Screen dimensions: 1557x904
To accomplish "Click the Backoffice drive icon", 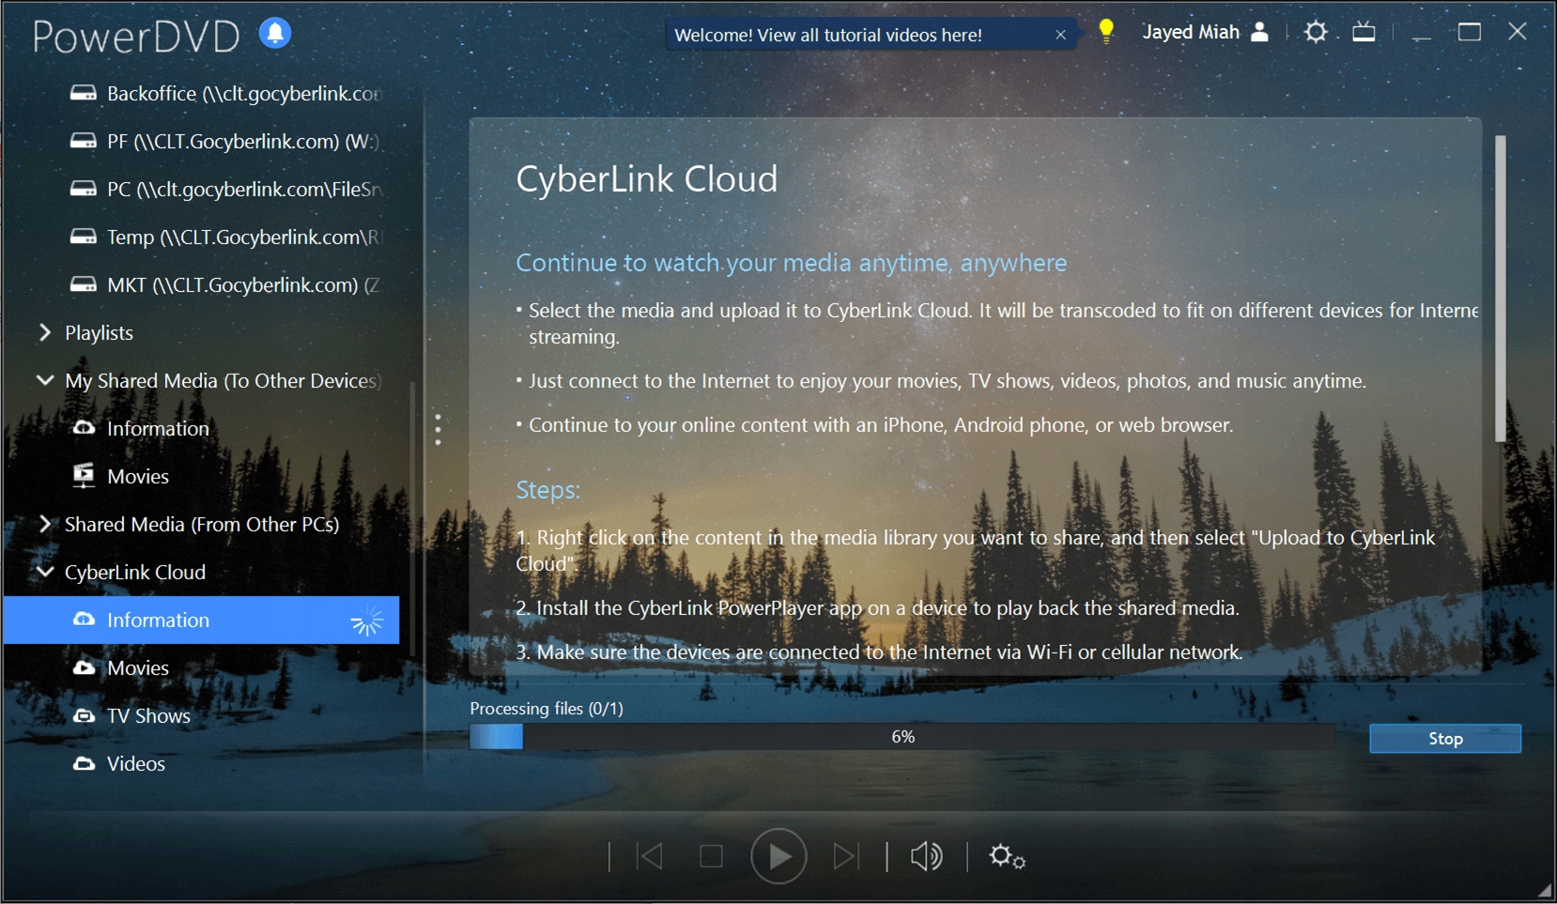I will tap(84, 93).
